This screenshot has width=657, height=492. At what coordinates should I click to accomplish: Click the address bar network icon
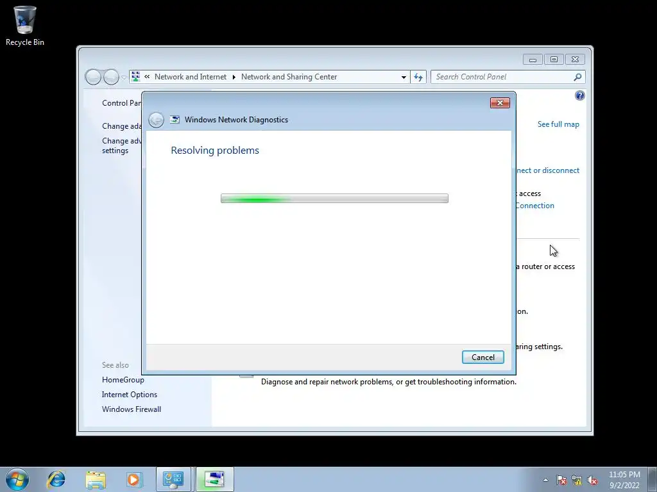(136, 77)
